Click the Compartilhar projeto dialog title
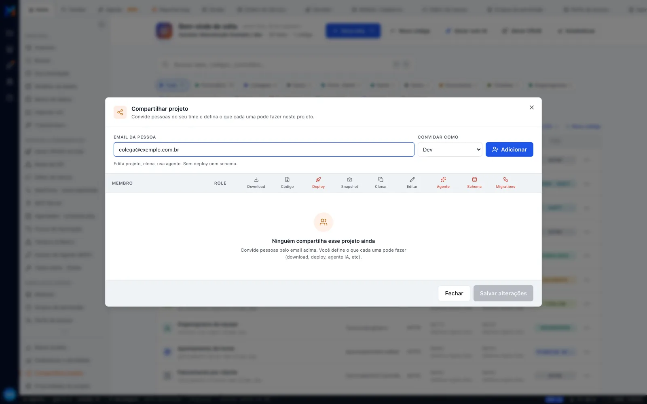Viewport: 647px width, 404px height. point(160,109)
